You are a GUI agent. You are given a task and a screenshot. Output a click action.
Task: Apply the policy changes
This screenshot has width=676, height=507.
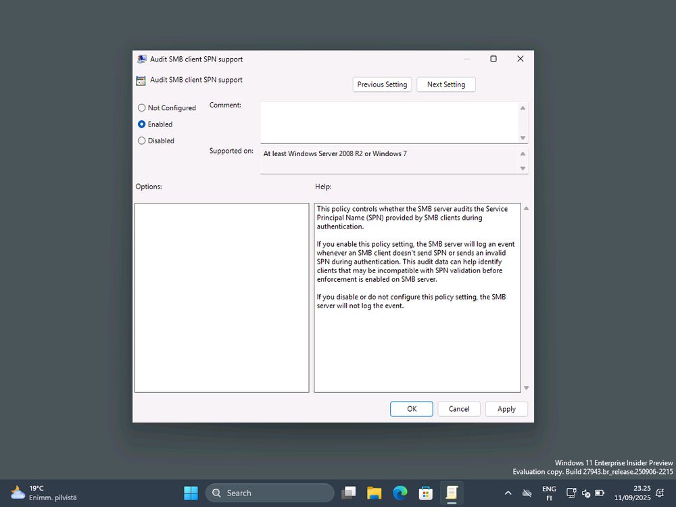506,409
